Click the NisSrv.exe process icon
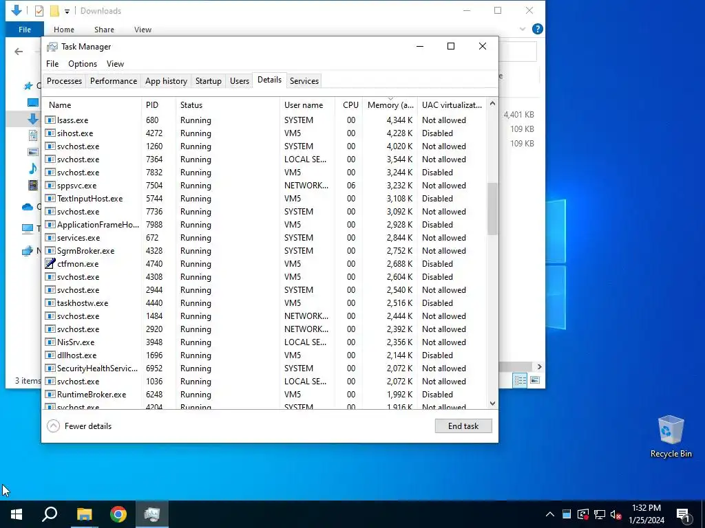Viewport: 705px width, 528px height. 50,342
